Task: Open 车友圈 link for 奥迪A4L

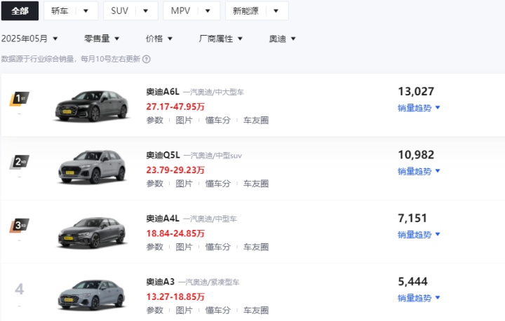Action: (256, 247)
